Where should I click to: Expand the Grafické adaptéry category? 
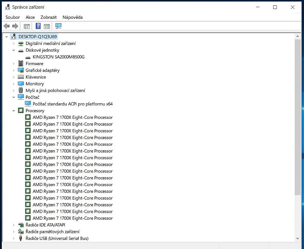click(x=13, y=70)
